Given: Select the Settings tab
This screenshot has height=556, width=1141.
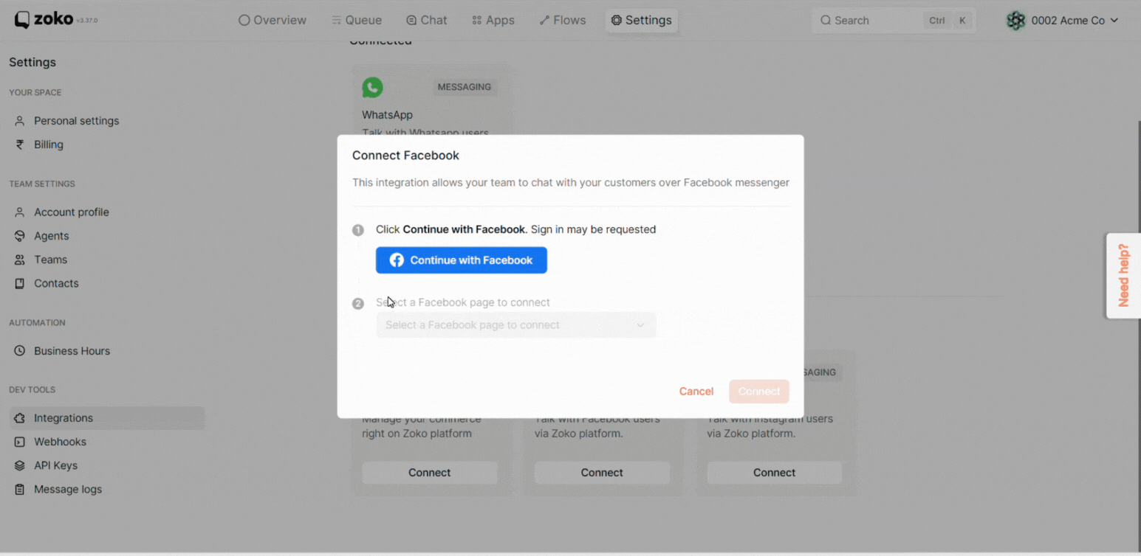Looking at the screenshot, I should tap(641, 20).
